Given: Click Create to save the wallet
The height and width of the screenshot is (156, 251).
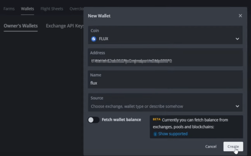Looking at the screenshot, I should [x=233, y=146].
